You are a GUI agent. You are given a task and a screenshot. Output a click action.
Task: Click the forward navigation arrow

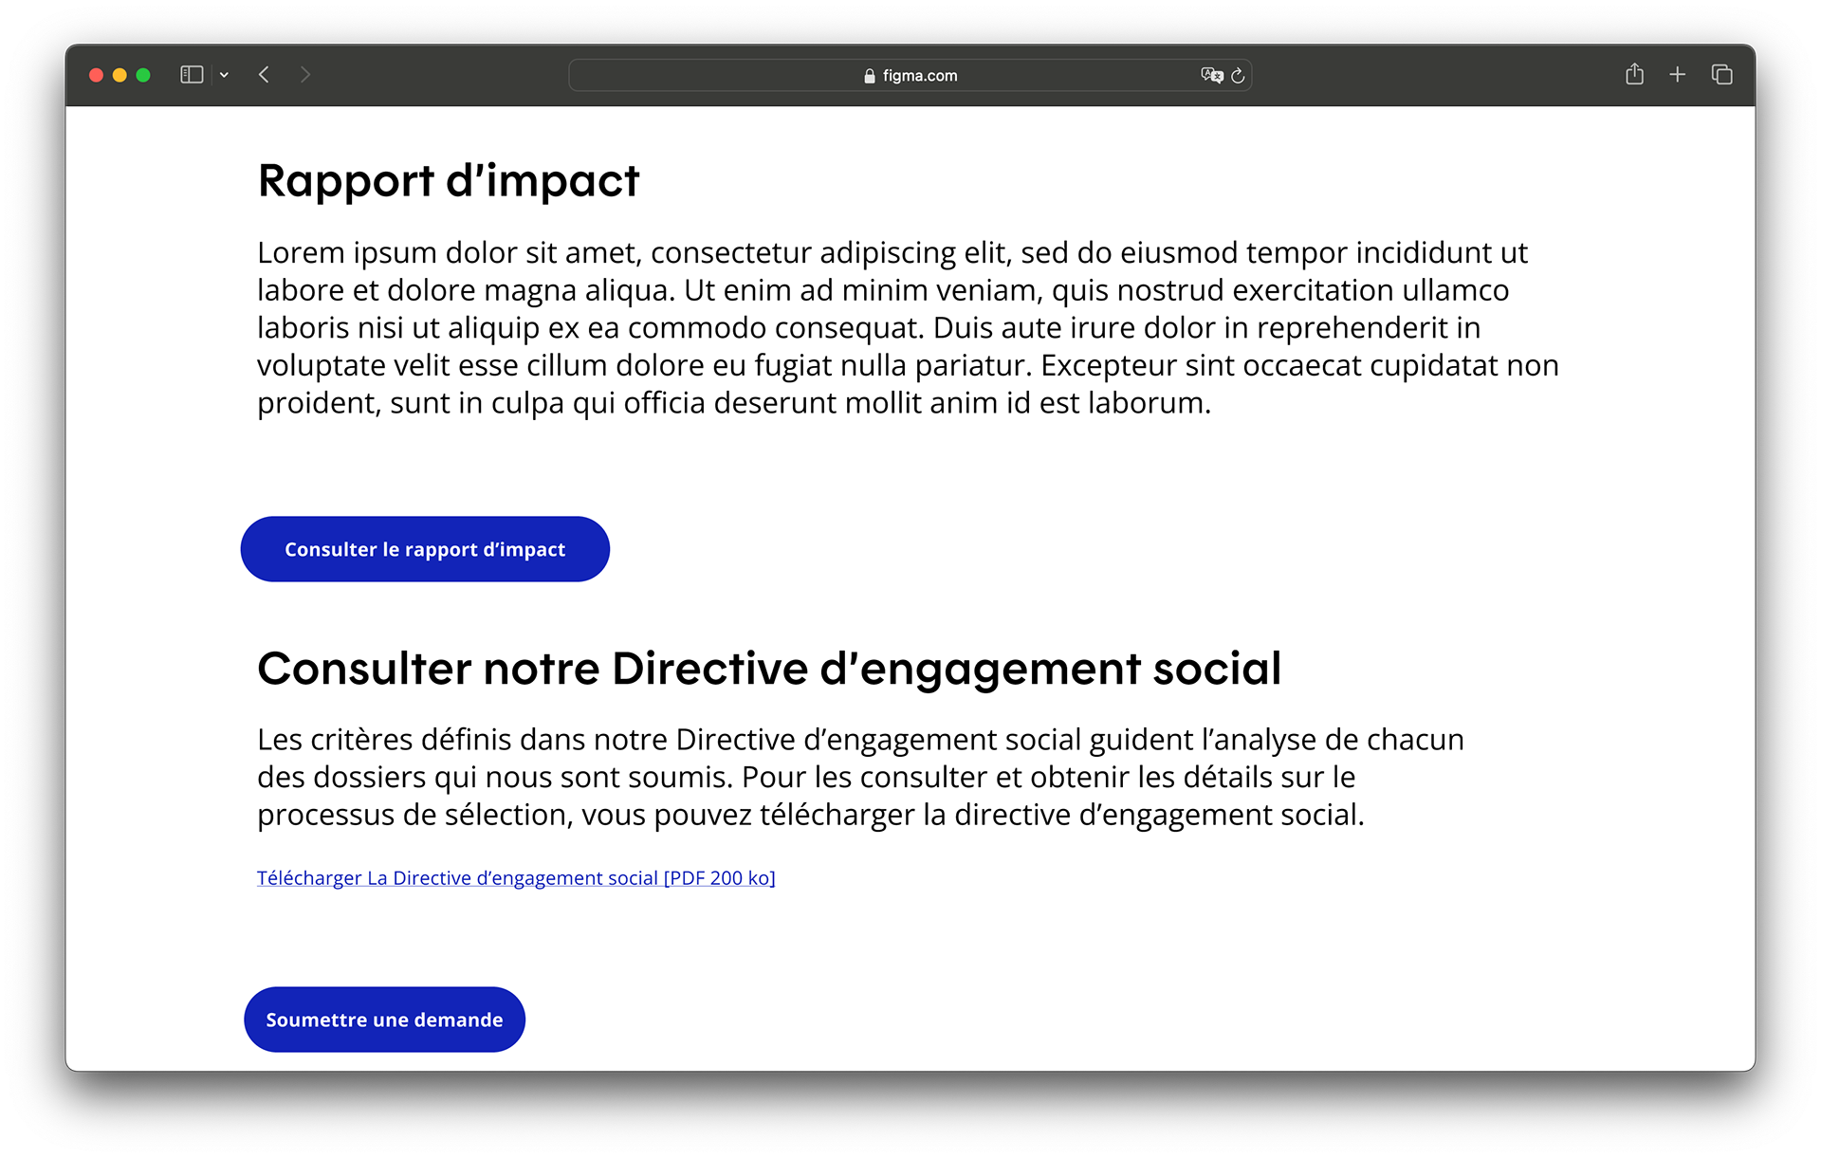point(304,75)
